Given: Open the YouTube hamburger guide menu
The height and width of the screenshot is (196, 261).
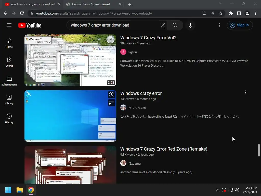Looking at the screenshot, I should [9, 25].
